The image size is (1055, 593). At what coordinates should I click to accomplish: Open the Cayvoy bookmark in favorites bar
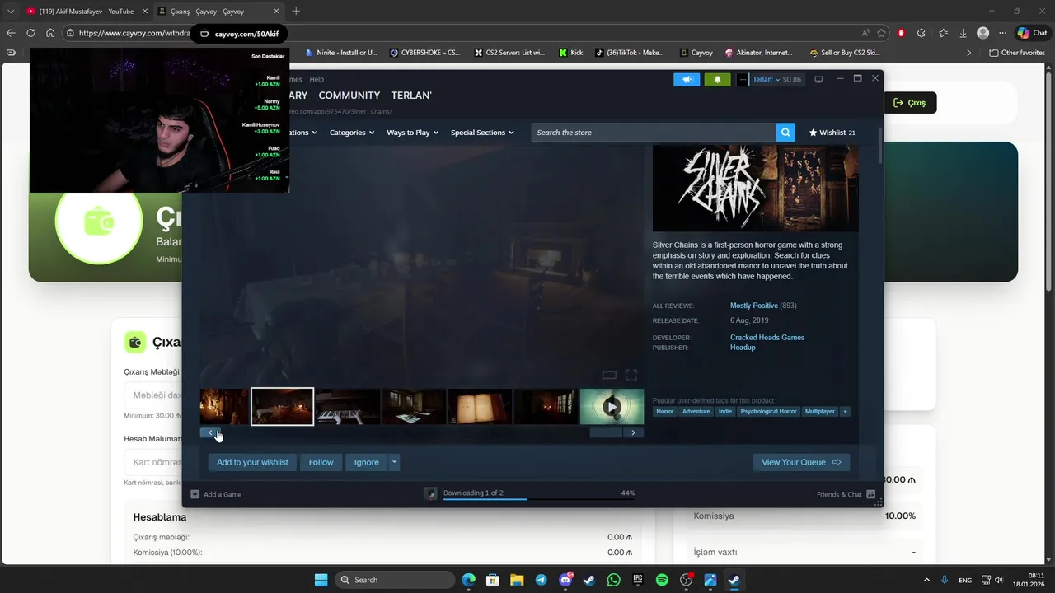point(696,52)
